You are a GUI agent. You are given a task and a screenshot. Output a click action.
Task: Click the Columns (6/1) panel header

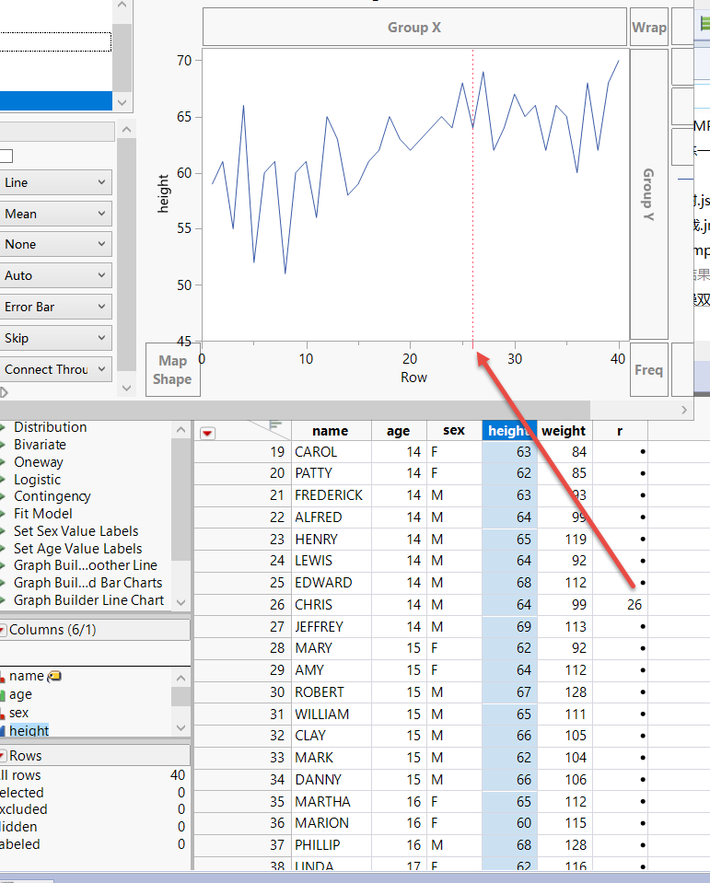click(x=95, y=630)
